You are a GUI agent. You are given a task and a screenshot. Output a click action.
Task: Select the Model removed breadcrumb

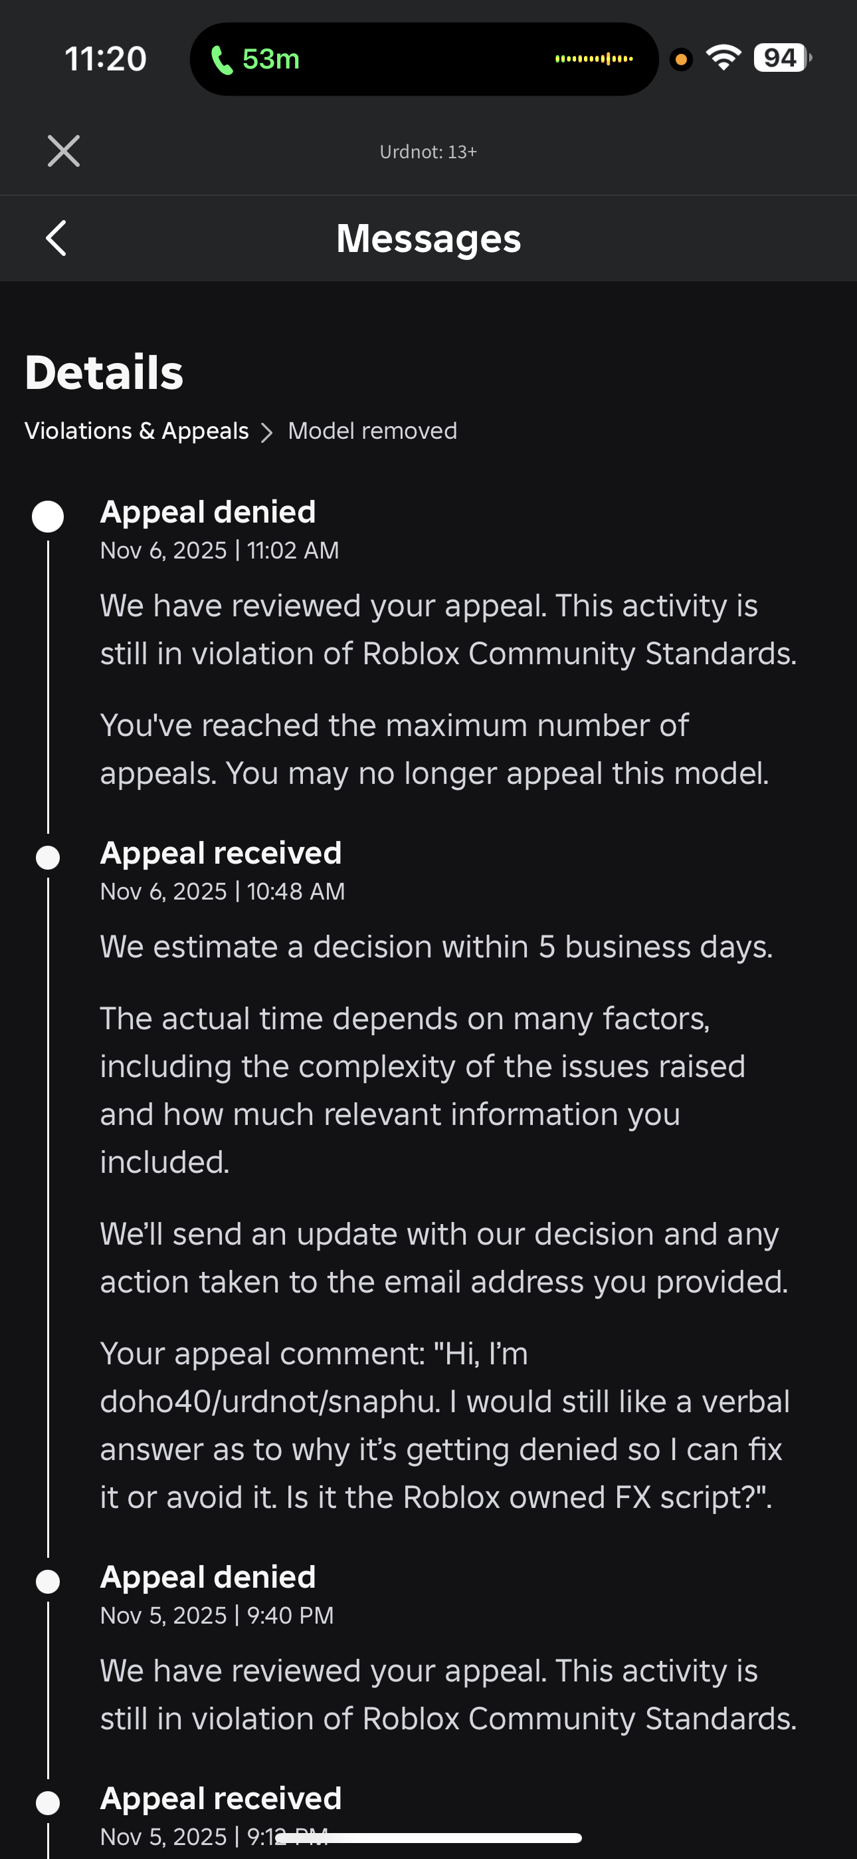(372, 431)
